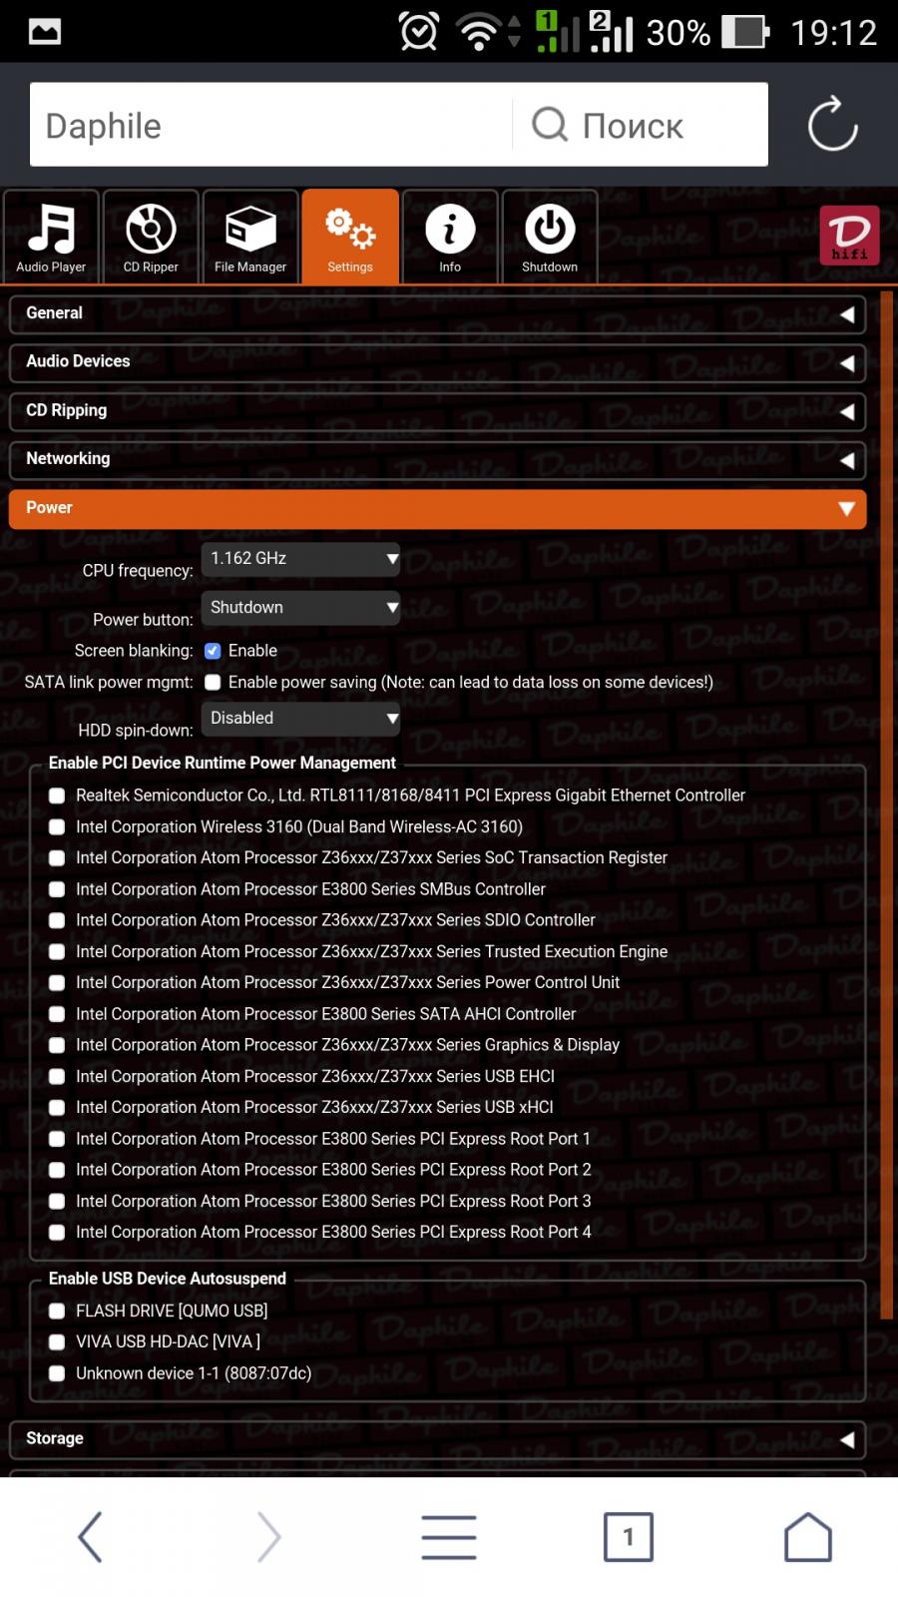898x1597 pixels.
Task: Check PCI Express Root Port 3 box
Action: (x=57, y=1202)
